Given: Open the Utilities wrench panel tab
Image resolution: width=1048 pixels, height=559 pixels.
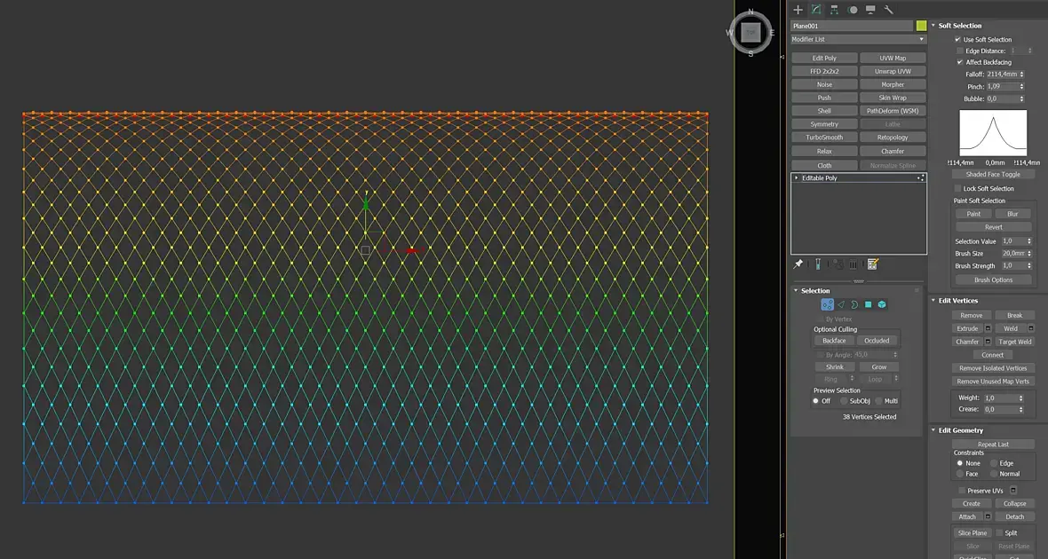Looking at the screenshot, I should 888,10.
